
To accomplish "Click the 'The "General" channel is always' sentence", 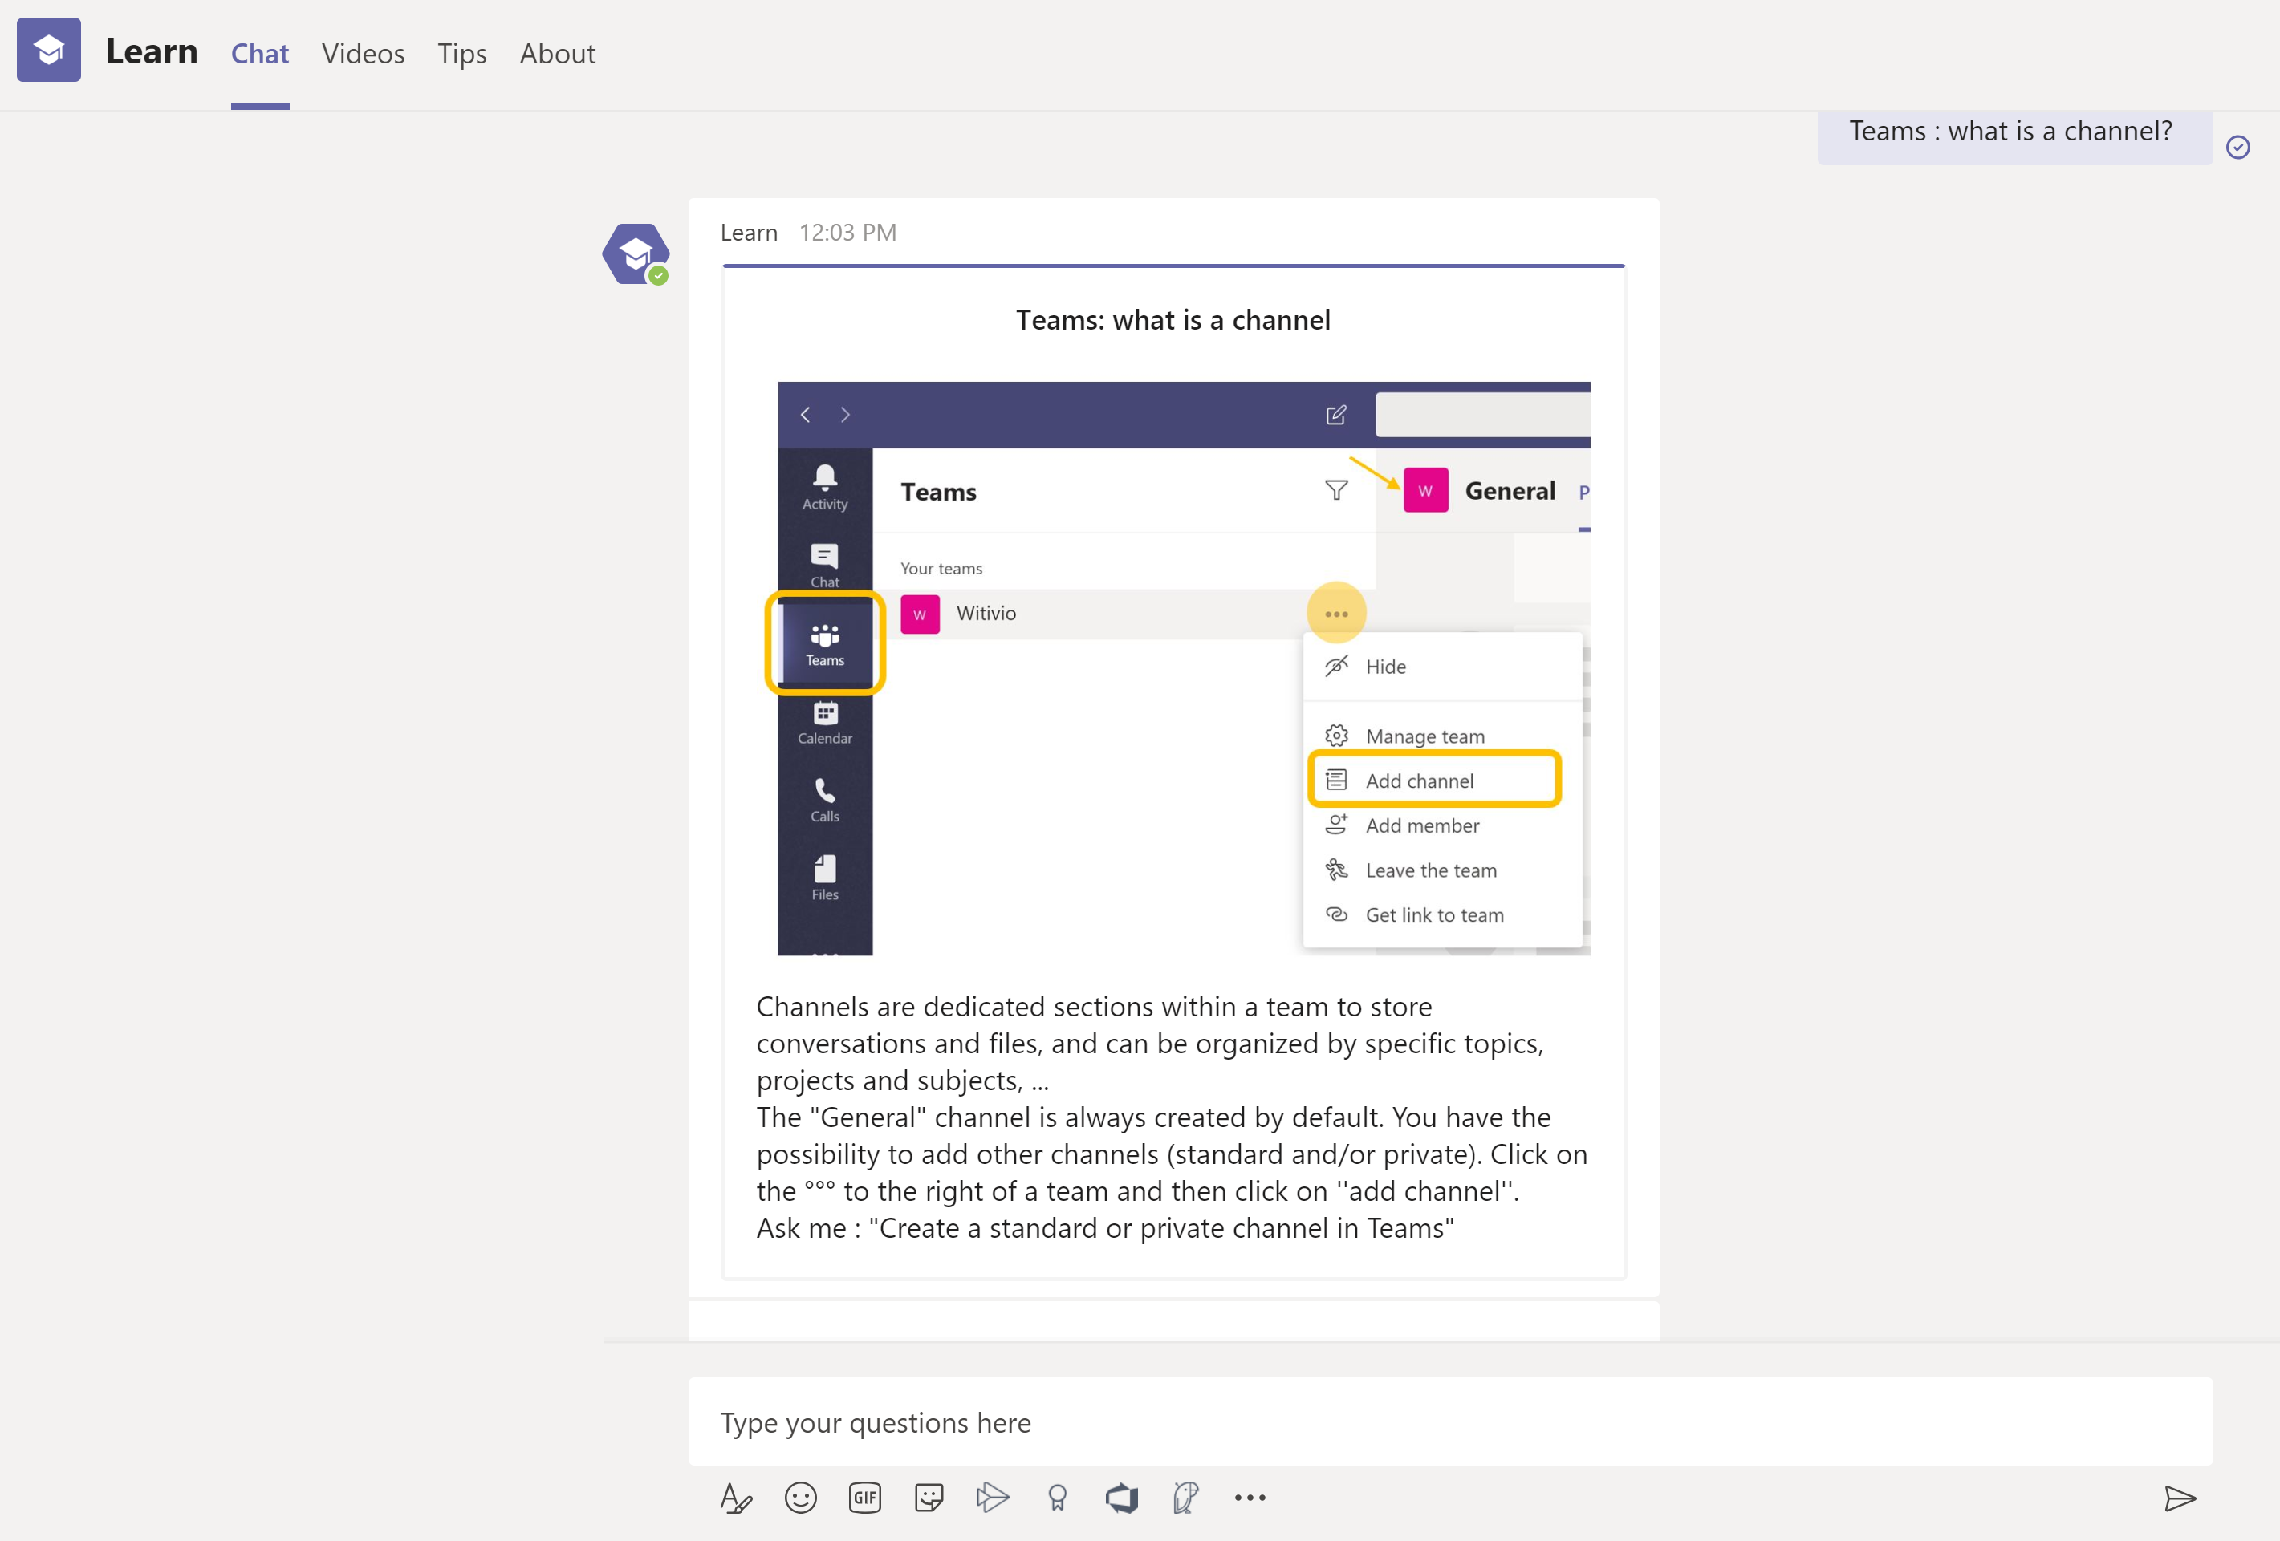I will [1154, 1117].
